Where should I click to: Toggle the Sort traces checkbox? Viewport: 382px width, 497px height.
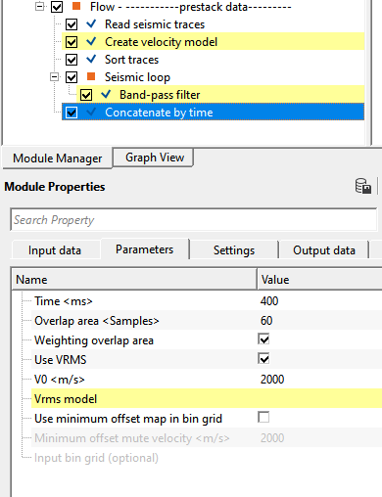pyautogui.click(x=72, y=60)
